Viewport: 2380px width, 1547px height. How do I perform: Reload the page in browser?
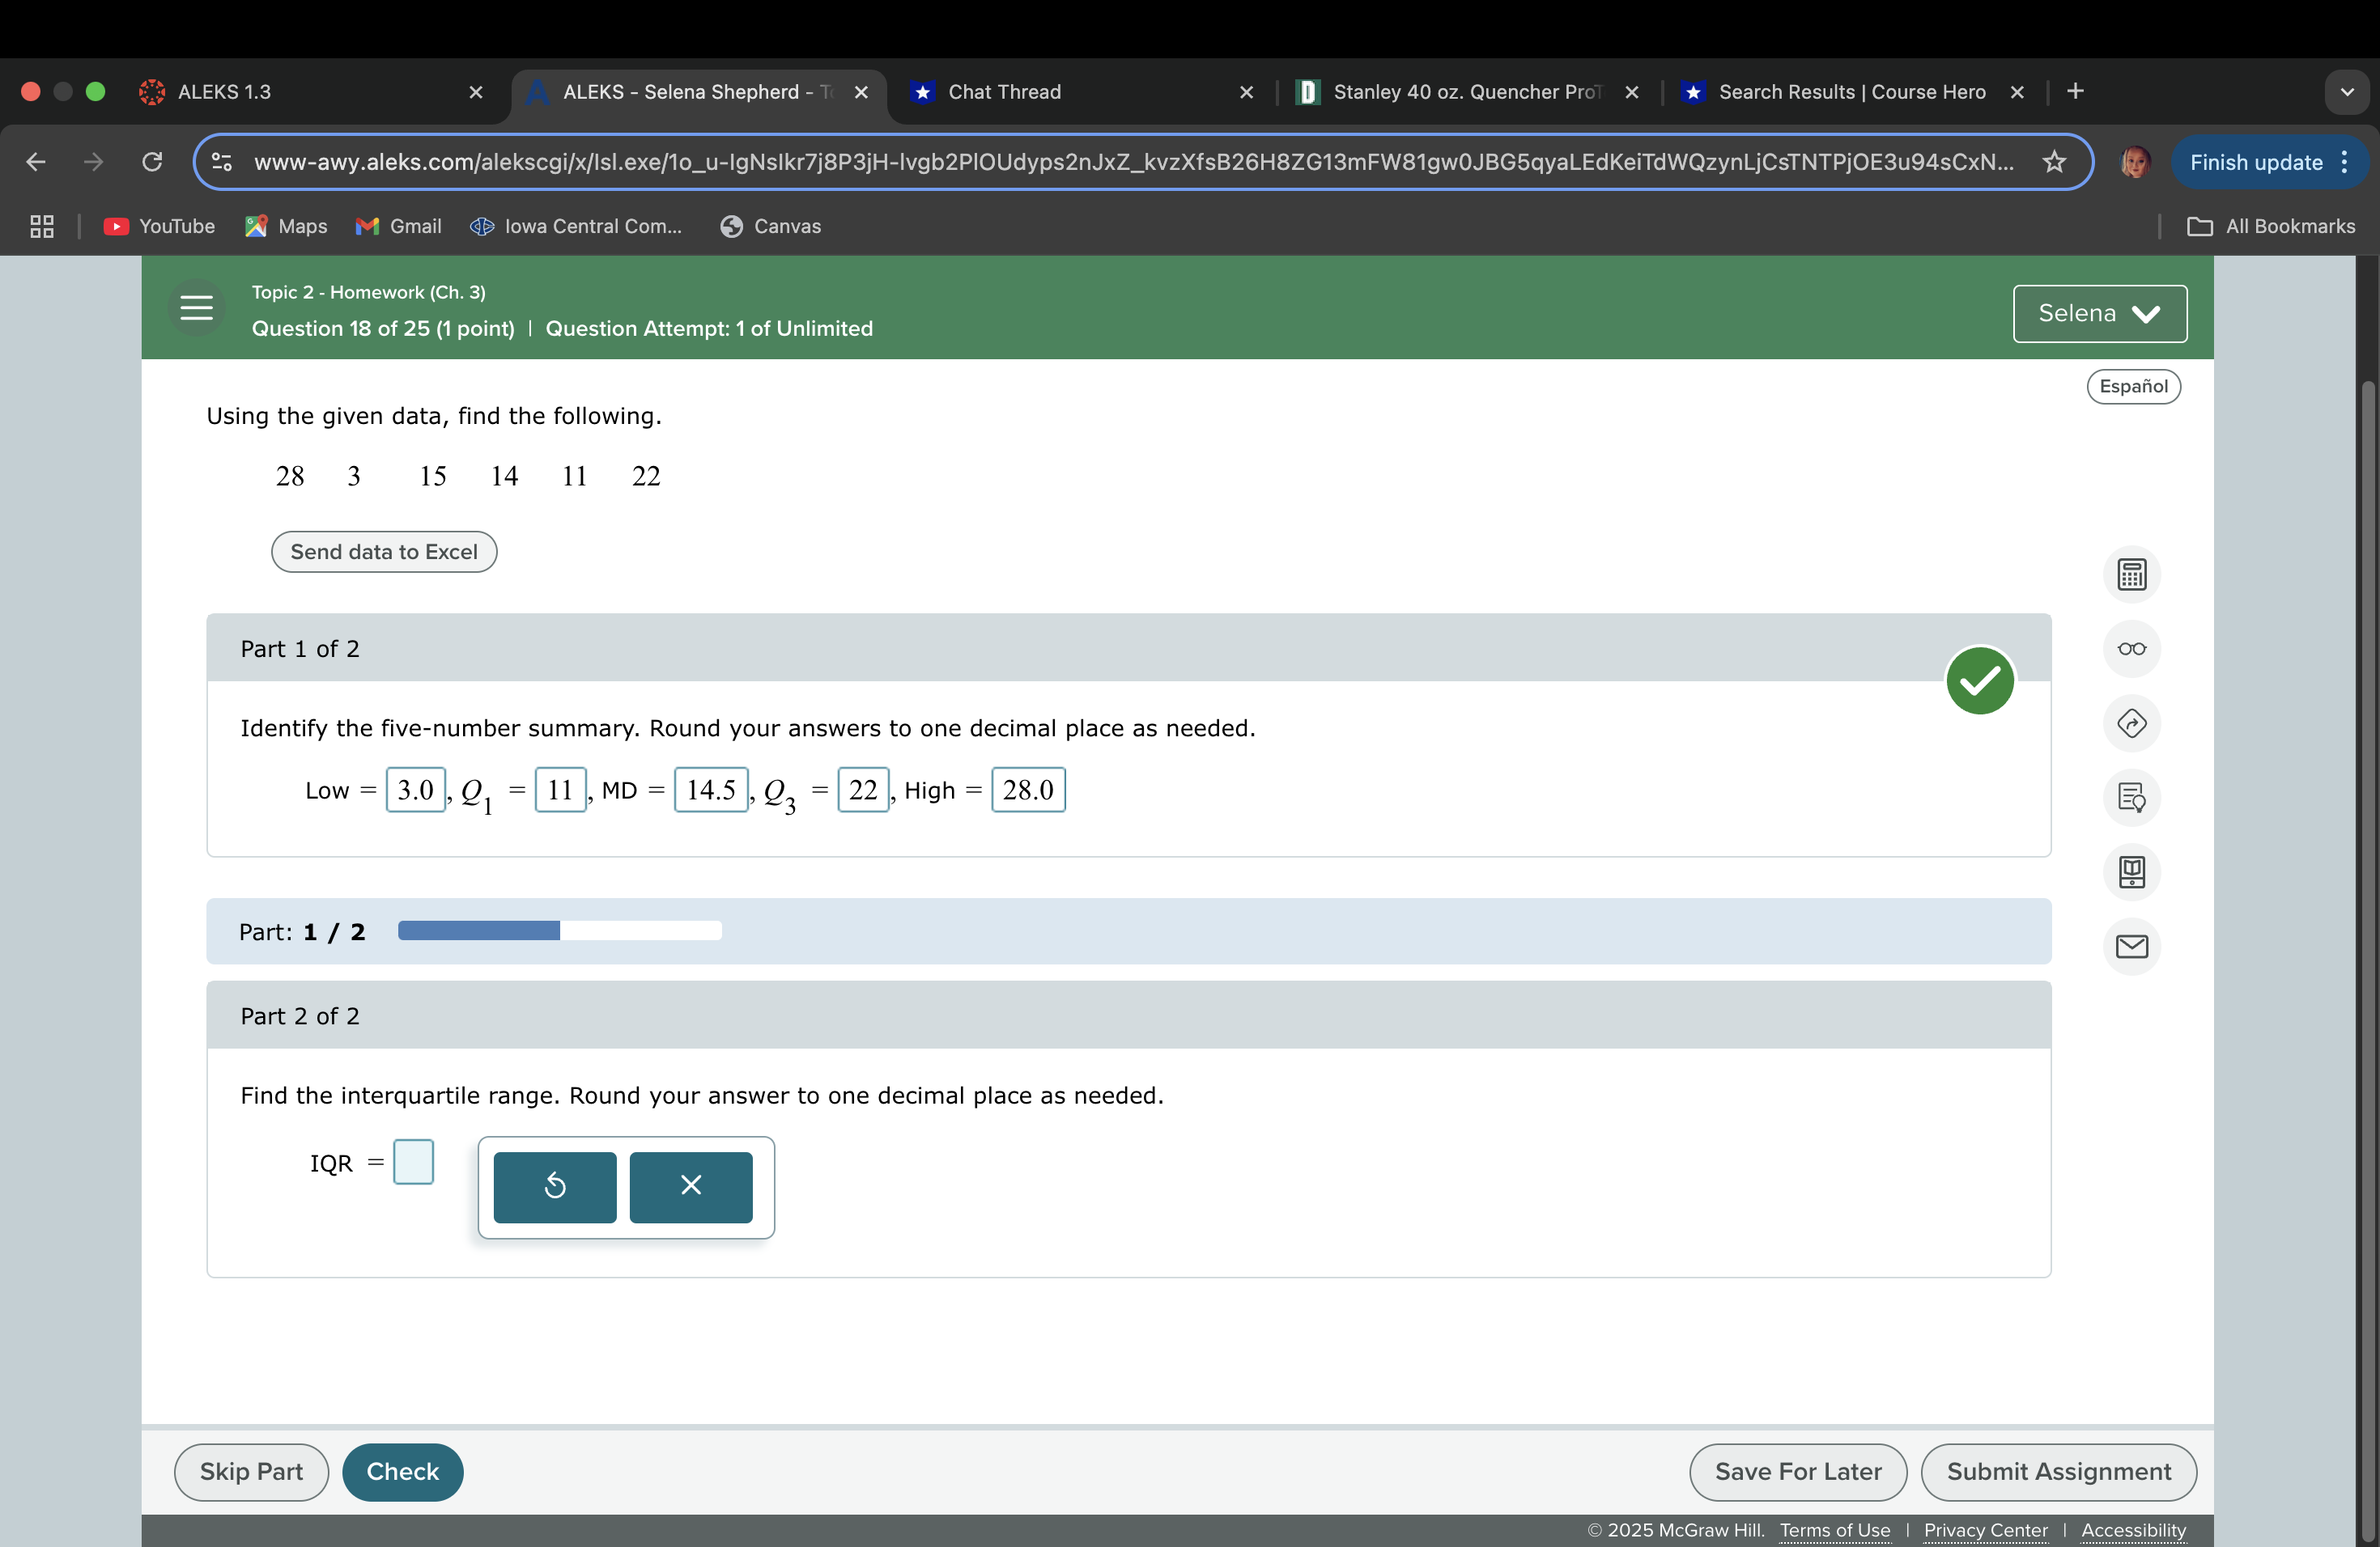pyautogui.click(x=152, y=162)
